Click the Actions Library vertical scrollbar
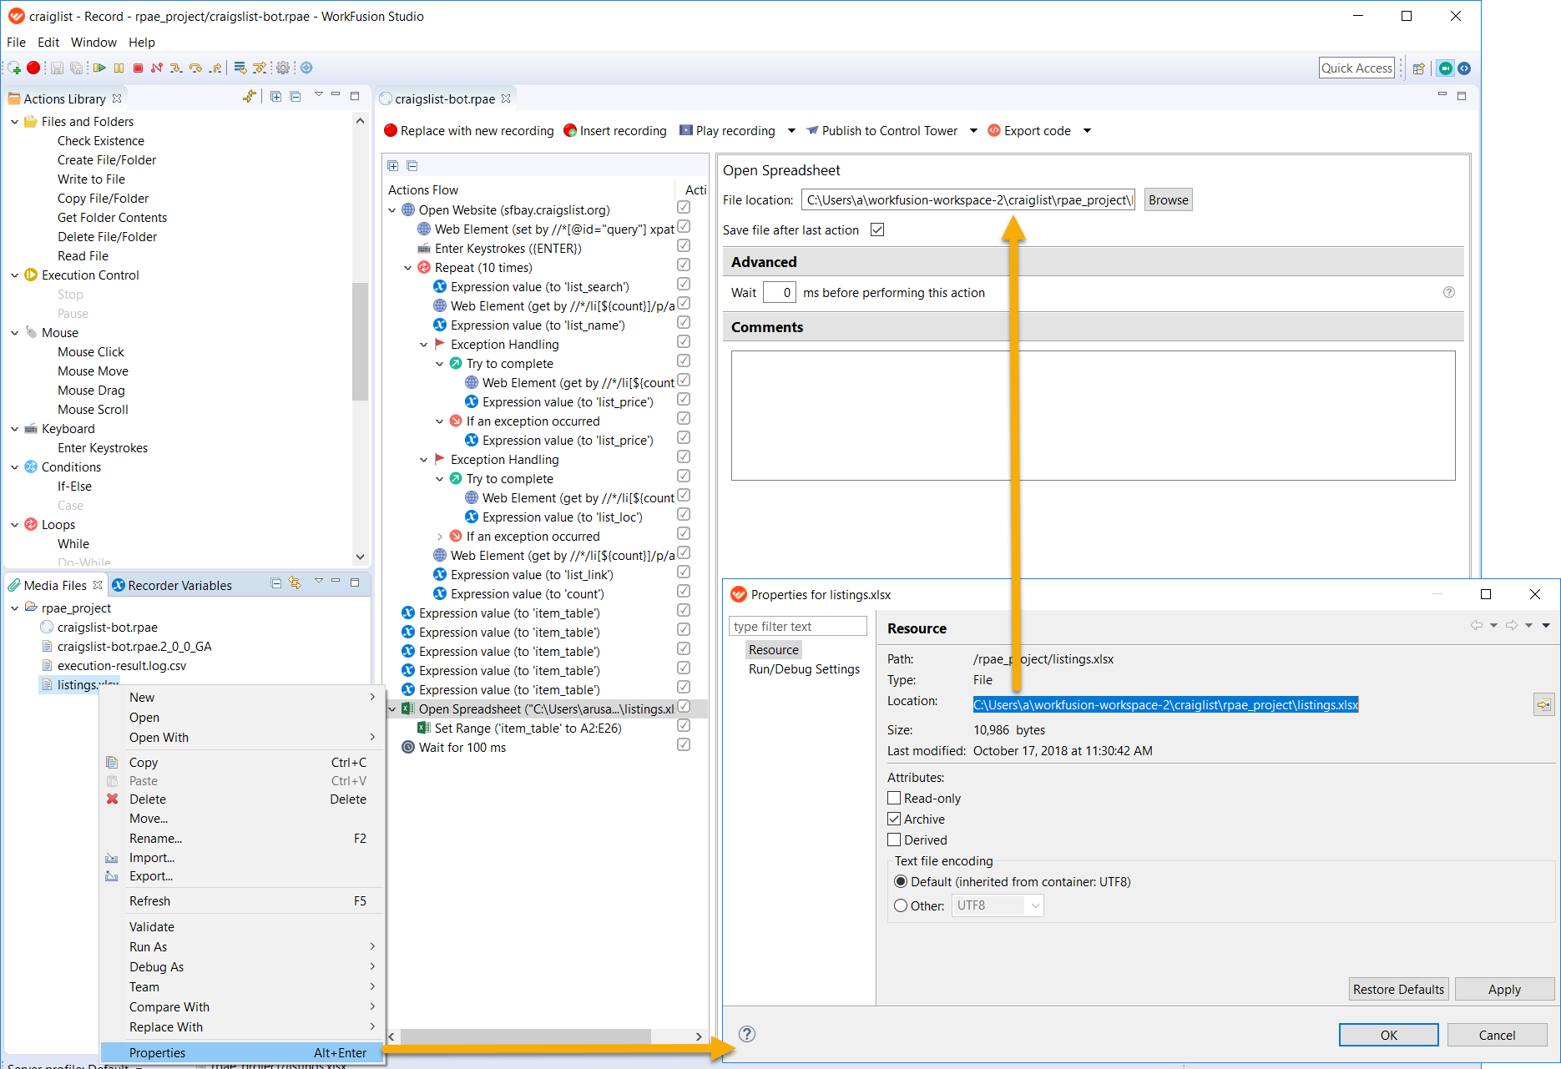This screenshot has height=1069, width=1561. point(360,342)
